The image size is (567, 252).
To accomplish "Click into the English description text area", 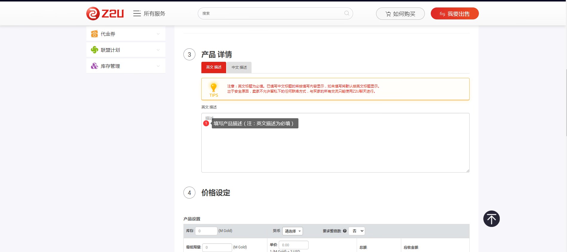I will coord(335,149).
